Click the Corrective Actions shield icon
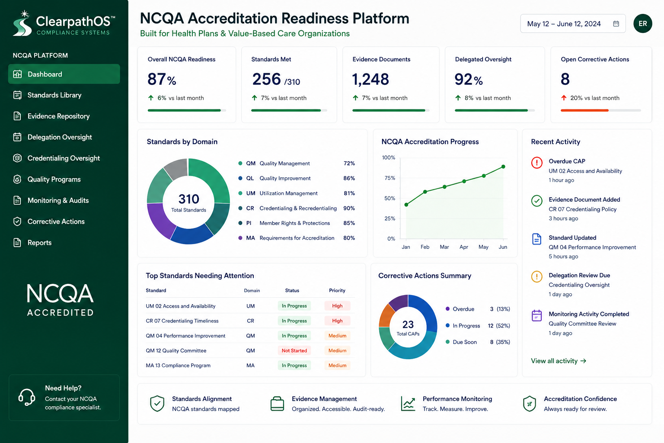 point(17,221)
